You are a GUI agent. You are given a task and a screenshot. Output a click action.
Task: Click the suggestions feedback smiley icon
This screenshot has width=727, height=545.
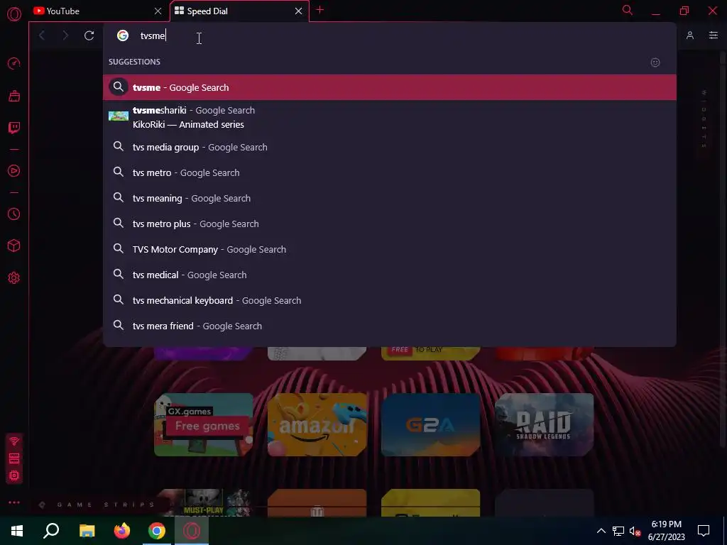655,62
